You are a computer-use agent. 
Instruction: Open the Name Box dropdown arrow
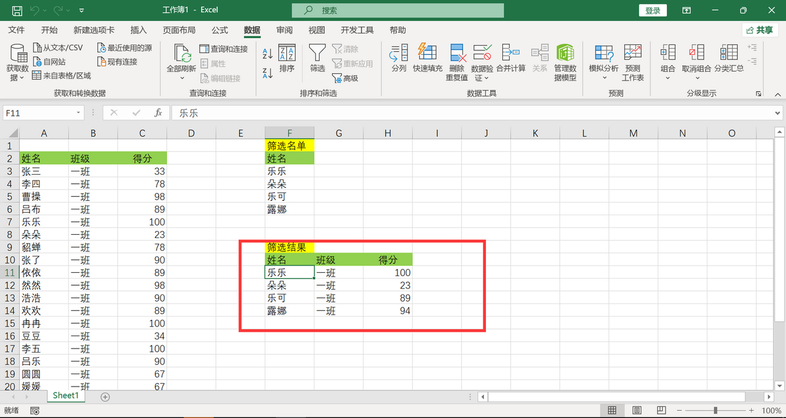pos(79,113)
